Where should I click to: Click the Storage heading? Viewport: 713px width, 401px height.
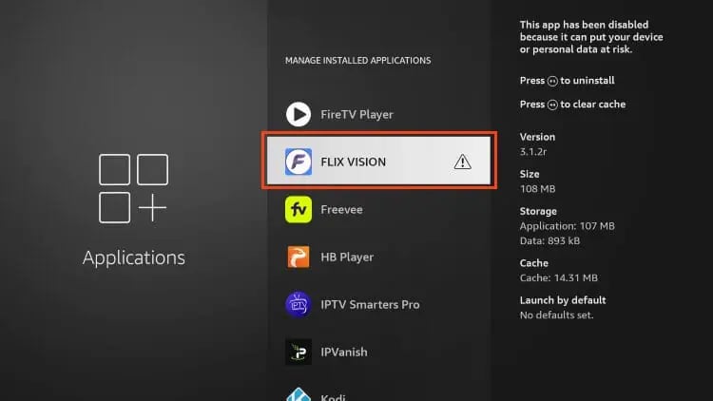[x=538, y=211]
